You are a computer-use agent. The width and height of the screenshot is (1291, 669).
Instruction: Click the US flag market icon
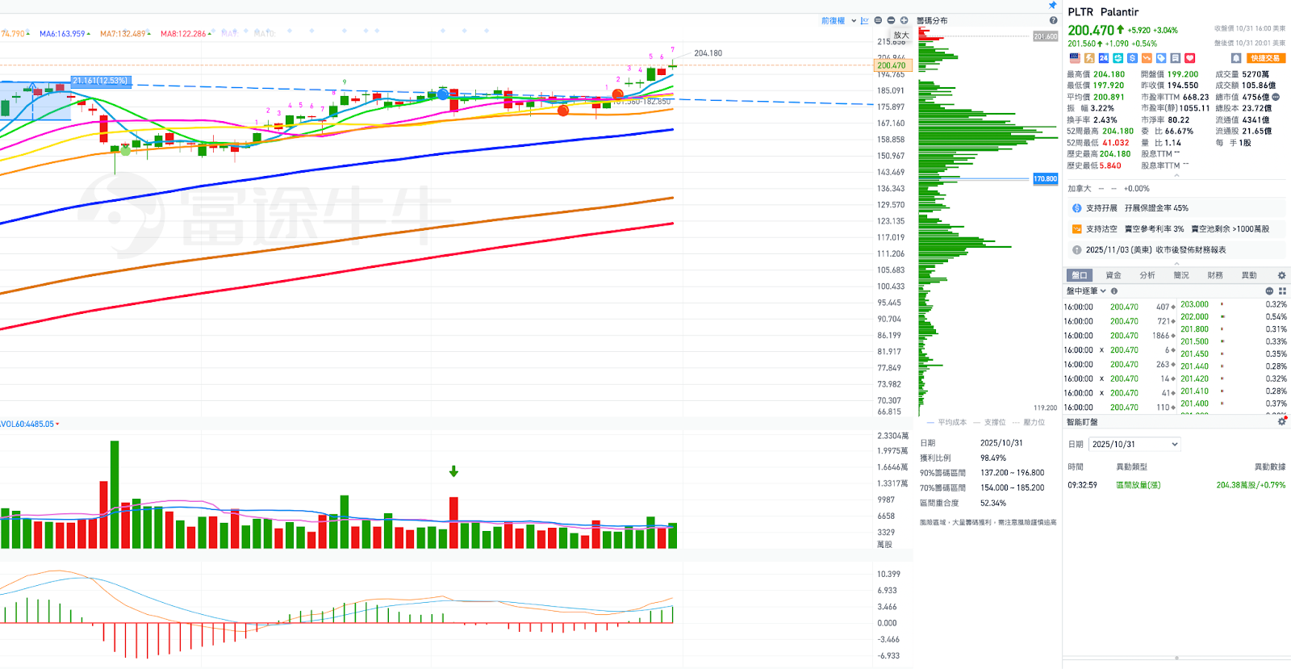coord(1074,58)
